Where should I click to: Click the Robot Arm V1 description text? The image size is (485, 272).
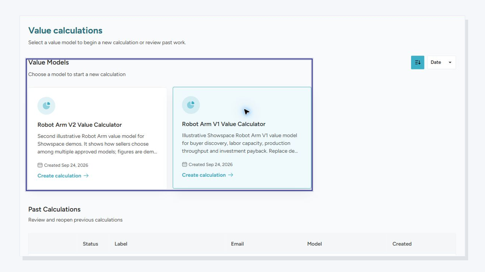[x=240, y=143]
